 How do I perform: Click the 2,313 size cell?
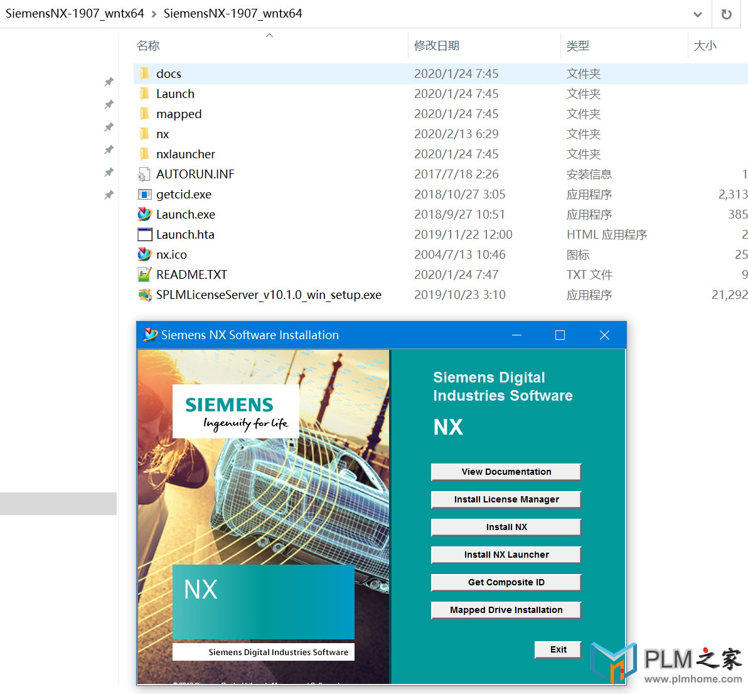[x=733, y=194]
